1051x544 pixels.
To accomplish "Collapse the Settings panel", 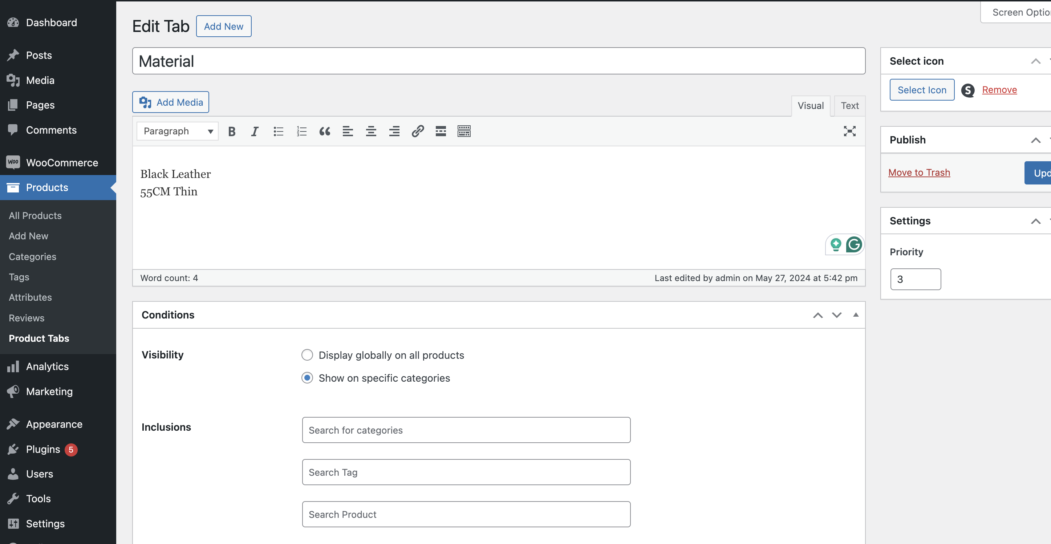I will click(x=1035, y=221).
